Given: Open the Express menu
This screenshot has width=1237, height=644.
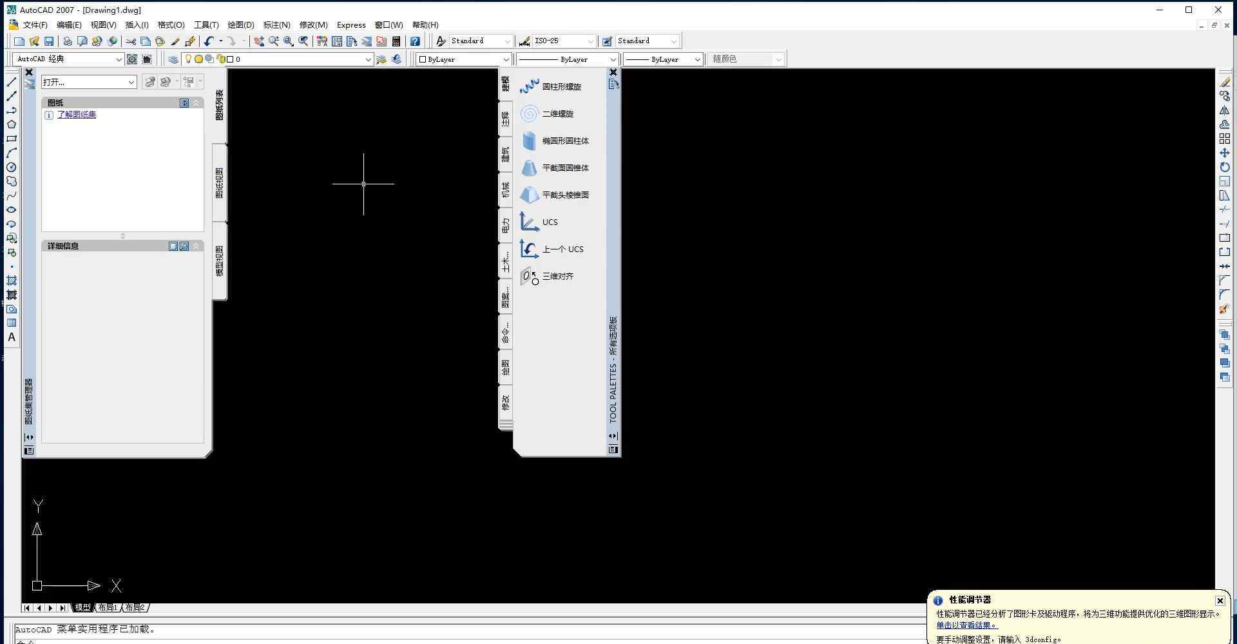Looking at the screenshot, I should pos(351,25).
